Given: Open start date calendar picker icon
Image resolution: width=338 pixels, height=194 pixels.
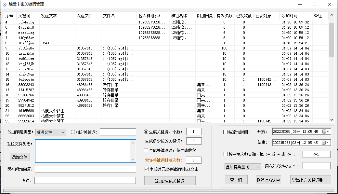Looking at the screenshot, I should point(326,132).
